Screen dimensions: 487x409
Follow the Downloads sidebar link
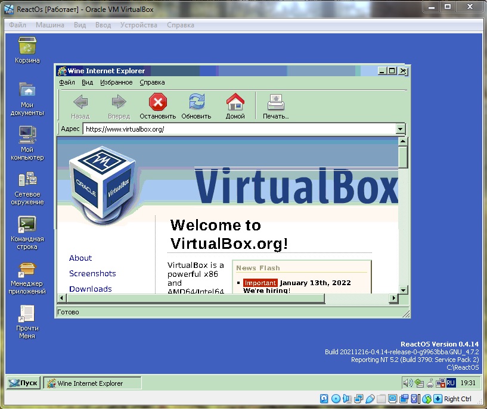click(90, 289)
